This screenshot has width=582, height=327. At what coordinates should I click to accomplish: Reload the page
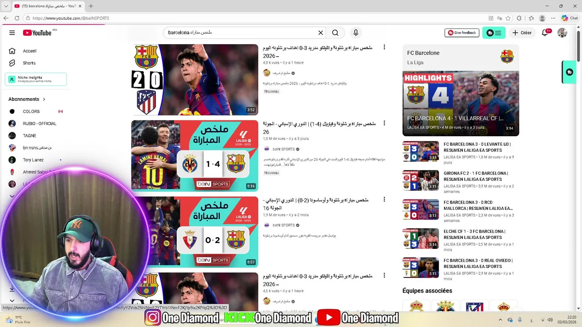tap(17, 18)
